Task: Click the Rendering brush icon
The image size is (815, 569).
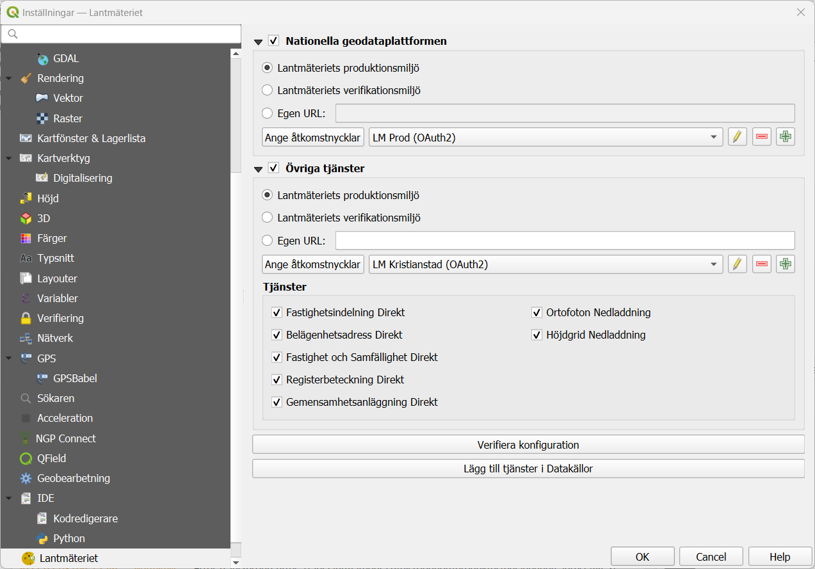Action: 26,79
